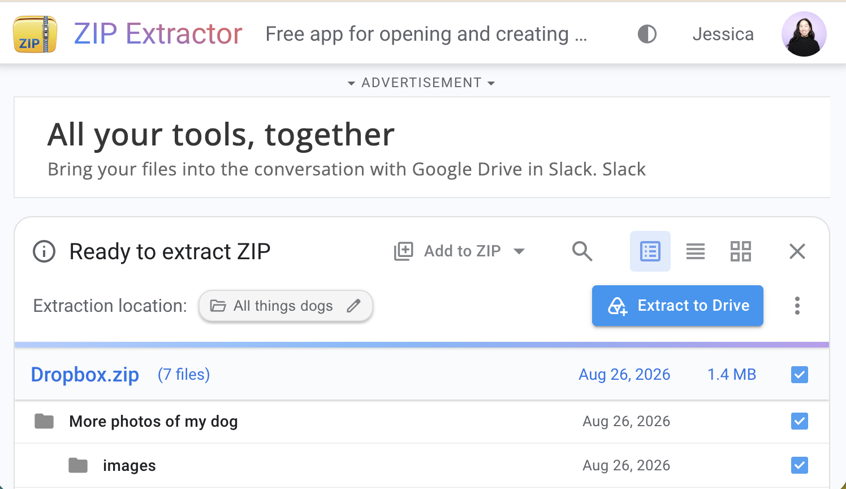
Task: Open Jessica's profile avatar
Action: 804,34
